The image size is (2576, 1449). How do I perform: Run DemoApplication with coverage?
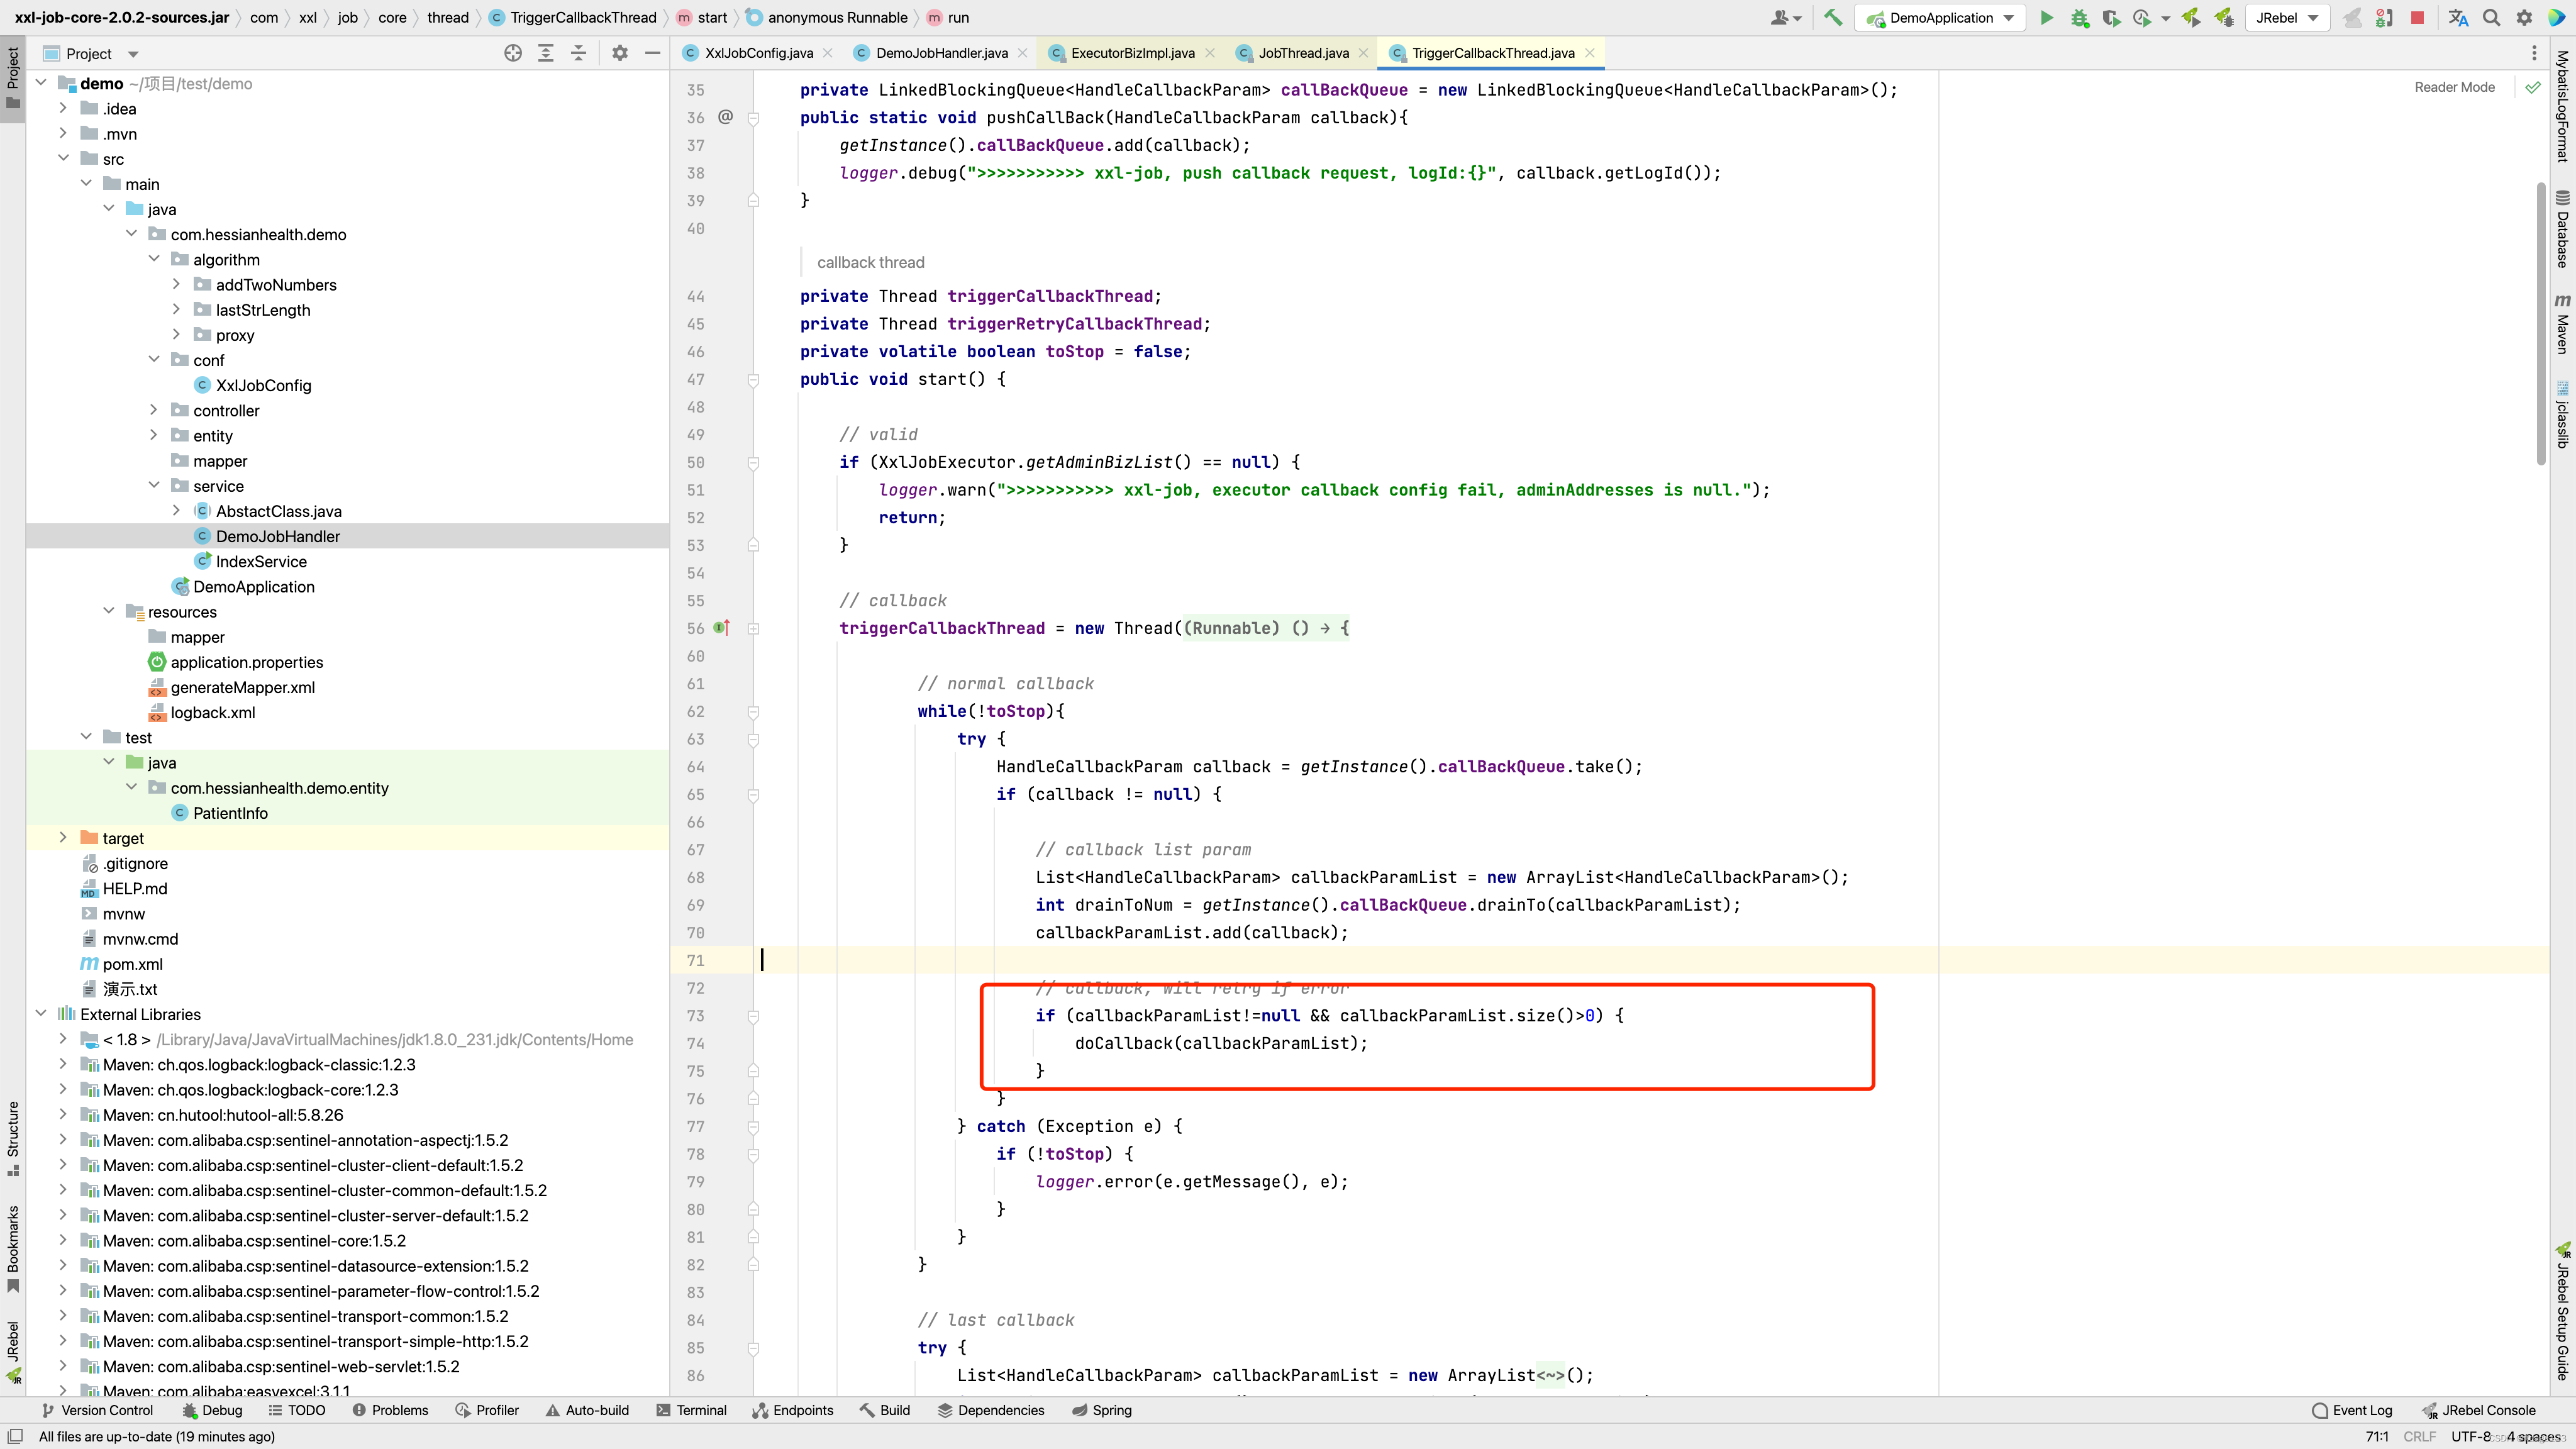(x=2111, y=17)
